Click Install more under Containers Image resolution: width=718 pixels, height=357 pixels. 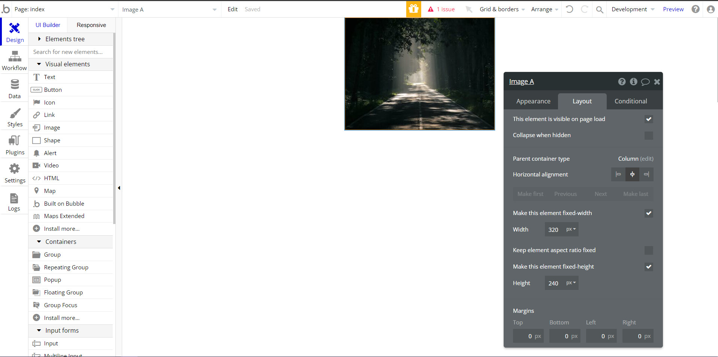[71, 318]
